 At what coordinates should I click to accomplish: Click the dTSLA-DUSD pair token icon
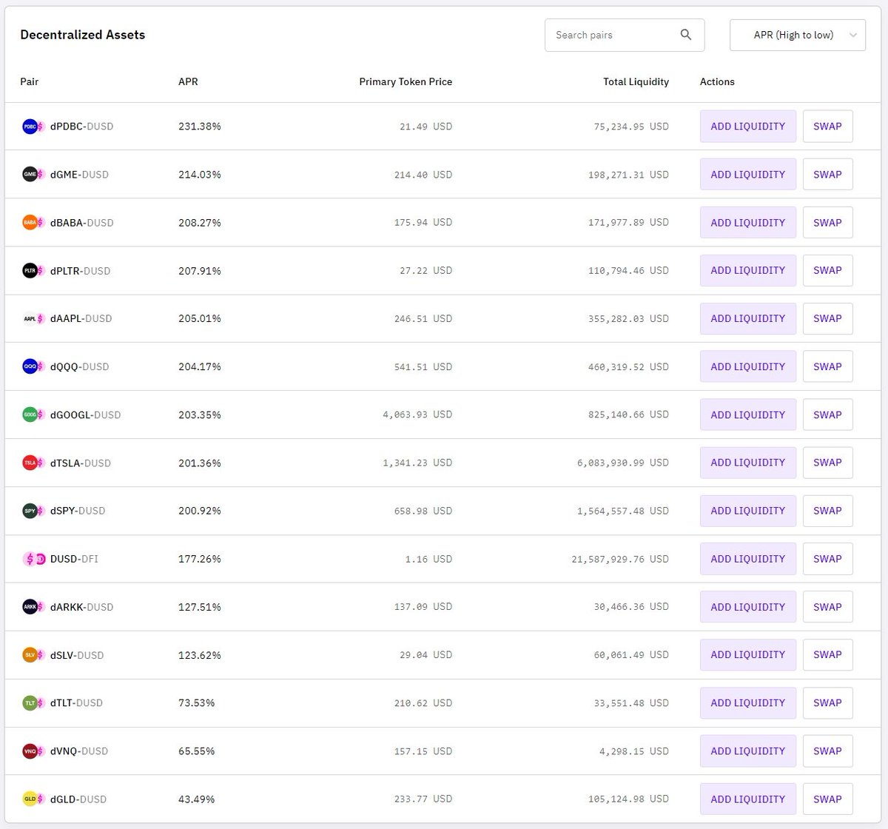click(34, 463)
